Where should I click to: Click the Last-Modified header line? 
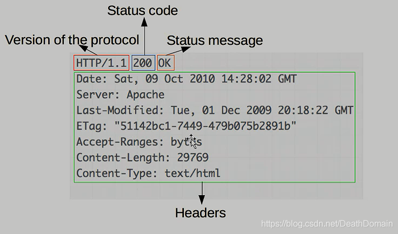[215, 111]
